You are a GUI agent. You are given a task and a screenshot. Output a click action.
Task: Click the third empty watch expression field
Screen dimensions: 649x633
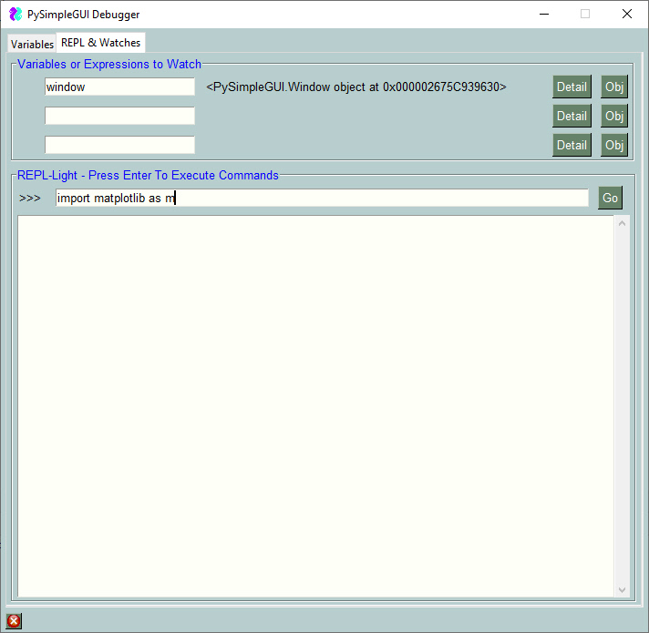(119, 145)
